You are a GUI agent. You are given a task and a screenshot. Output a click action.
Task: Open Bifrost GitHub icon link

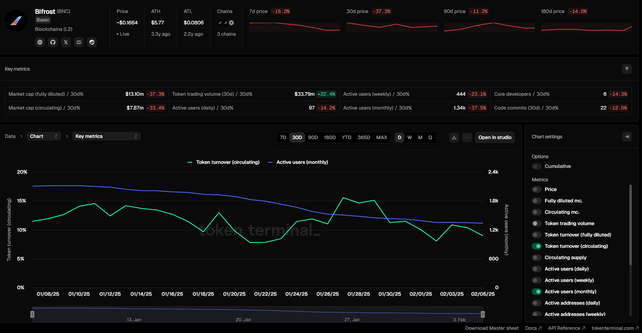(x=53, y=42)
